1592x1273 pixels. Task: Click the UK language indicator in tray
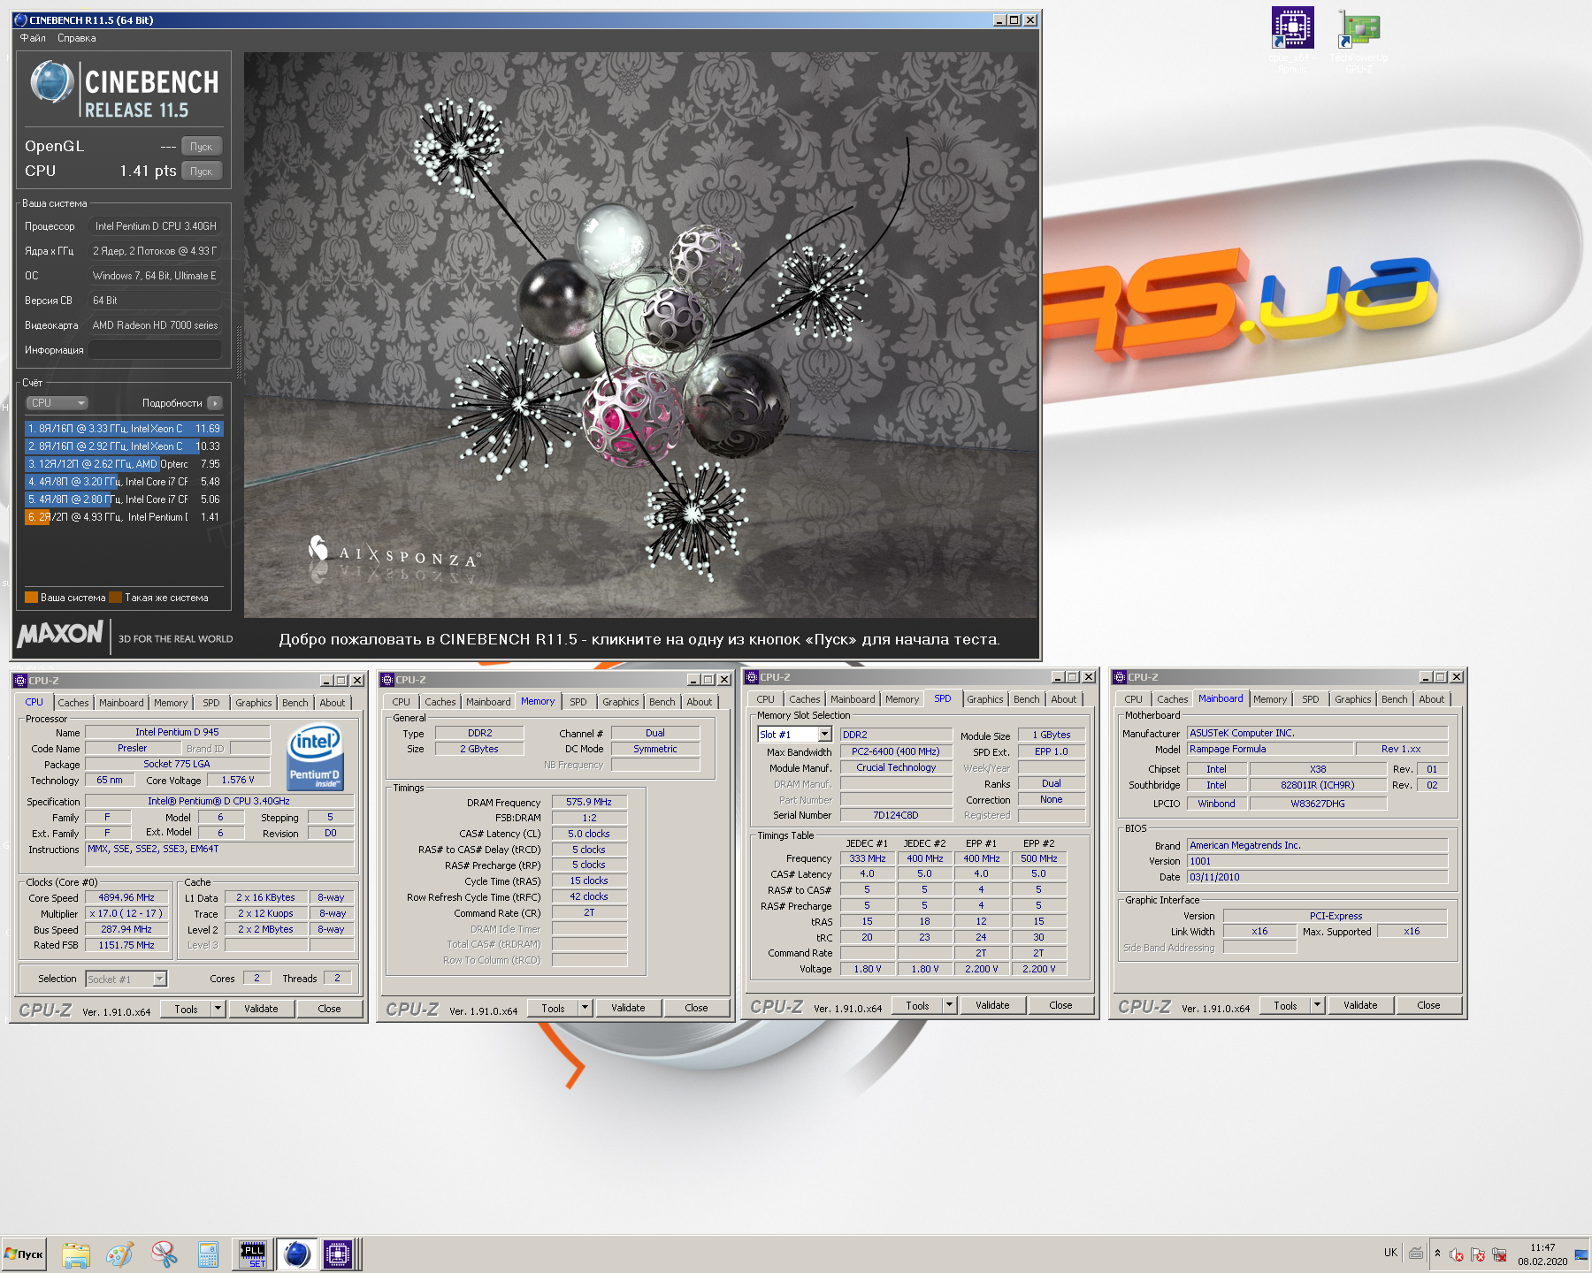click(1390, 1253)
